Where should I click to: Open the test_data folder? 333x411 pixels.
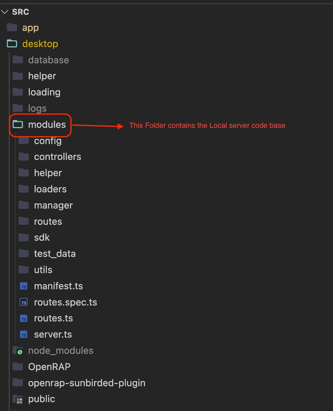click(55, 254)
